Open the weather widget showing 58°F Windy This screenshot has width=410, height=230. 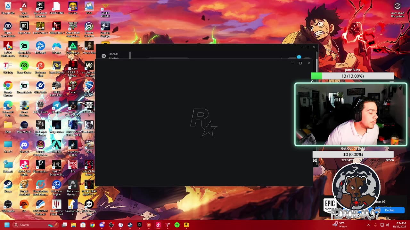pyautogui.click(x=340, y=225)
